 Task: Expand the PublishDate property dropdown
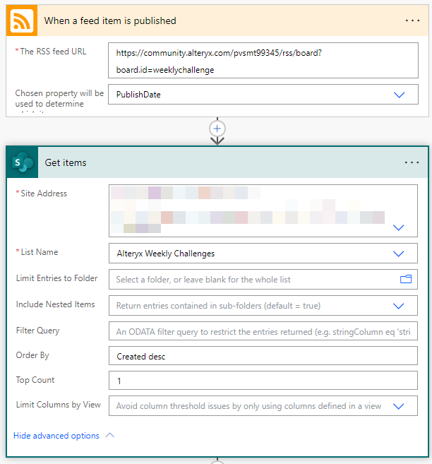click(x=399, y=95)
